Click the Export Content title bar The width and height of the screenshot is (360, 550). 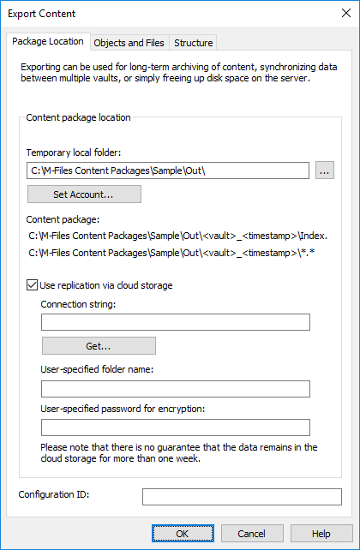168,14
